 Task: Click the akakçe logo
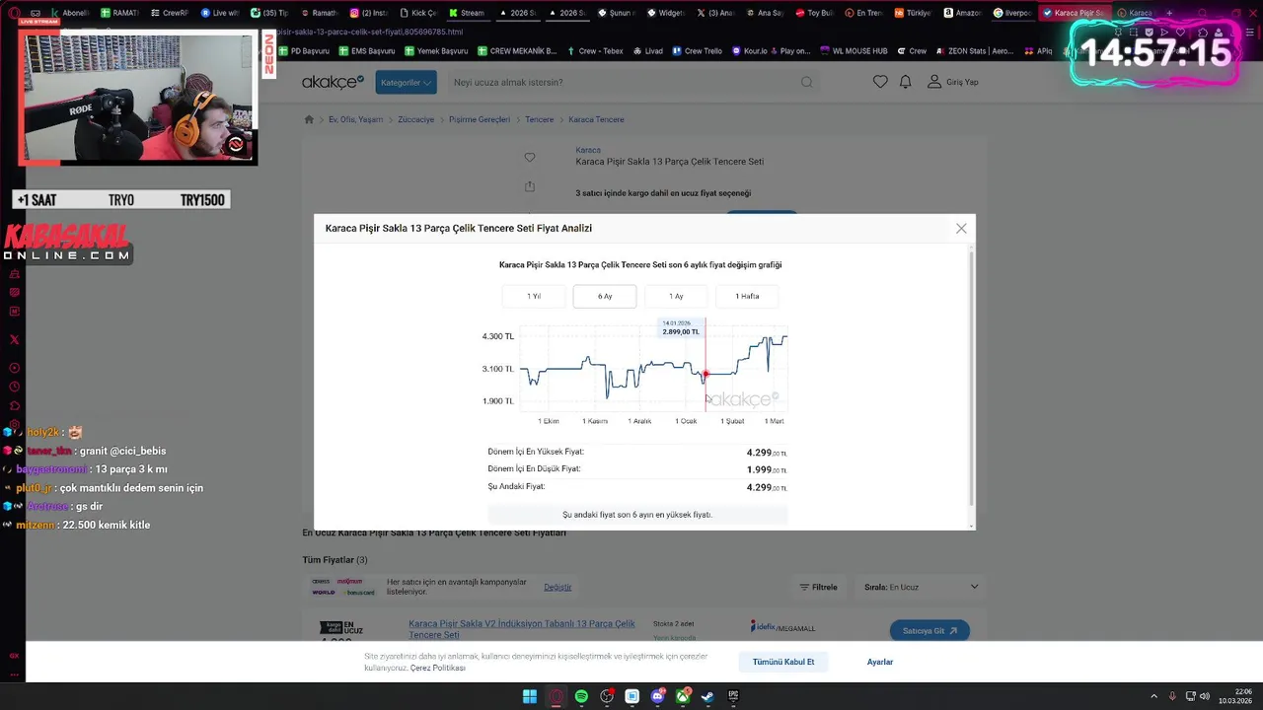[333, 82]
